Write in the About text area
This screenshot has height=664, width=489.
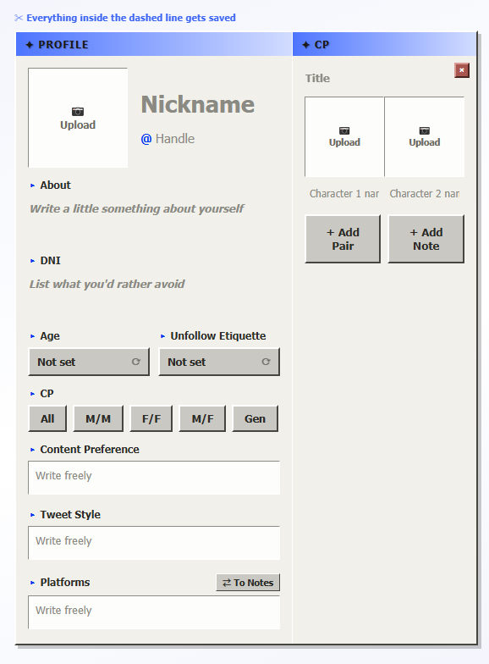pos(154,219)
